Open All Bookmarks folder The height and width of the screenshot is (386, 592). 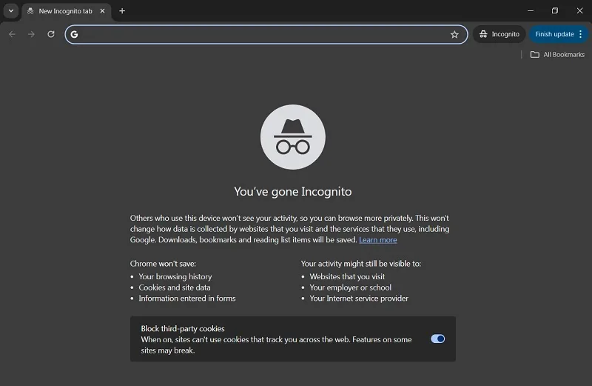[x=558, y=54]
